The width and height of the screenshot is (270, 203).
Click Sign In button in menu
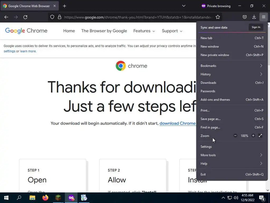[256, 27]
